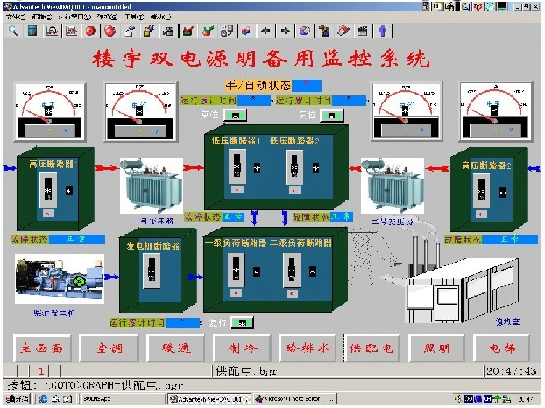545x408 pixels.
Task: Go to the 主画面 main screen
Action: 40,348
